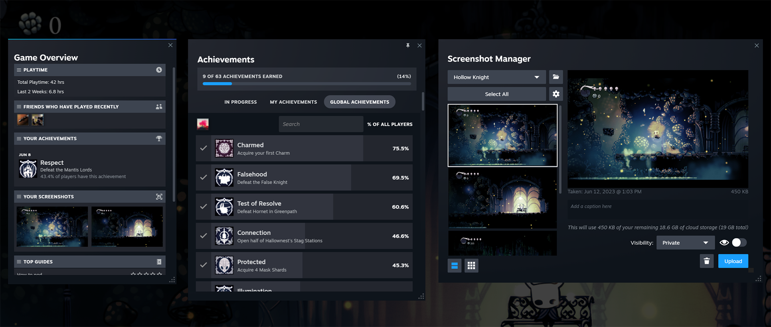Click the Select All button

tap(497, 94)
